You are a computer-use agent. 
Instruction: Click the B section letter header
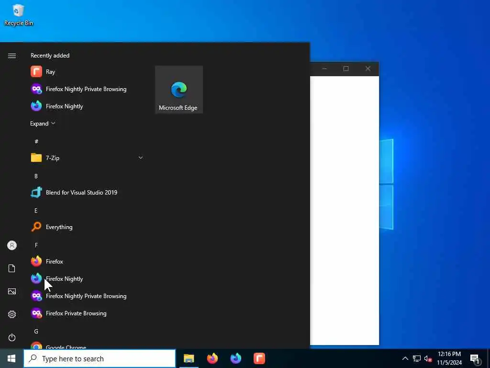[x=36, y=176]
